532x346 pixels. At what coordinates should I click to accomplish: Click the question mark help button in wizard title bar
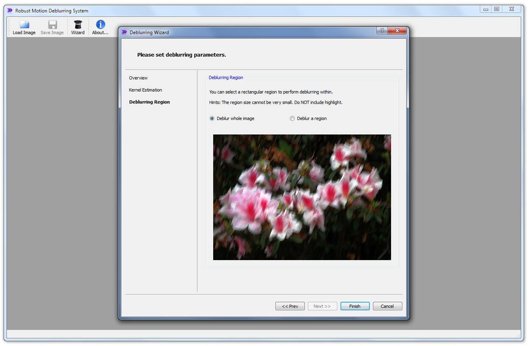point(382,31)
